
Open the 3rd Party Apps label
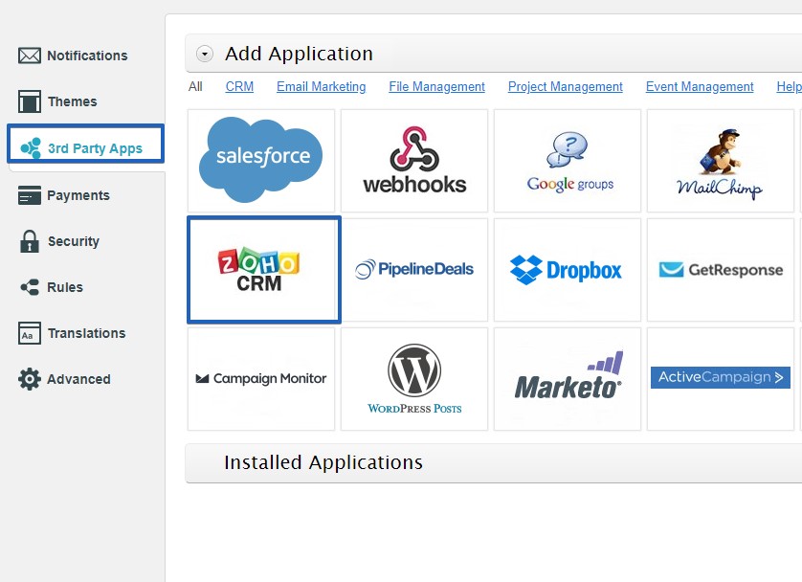(x=95, y=148)
